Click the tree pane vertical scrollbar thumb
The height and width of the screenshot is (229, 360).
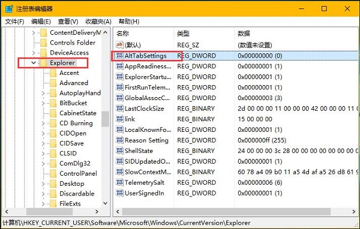[106, 119]
